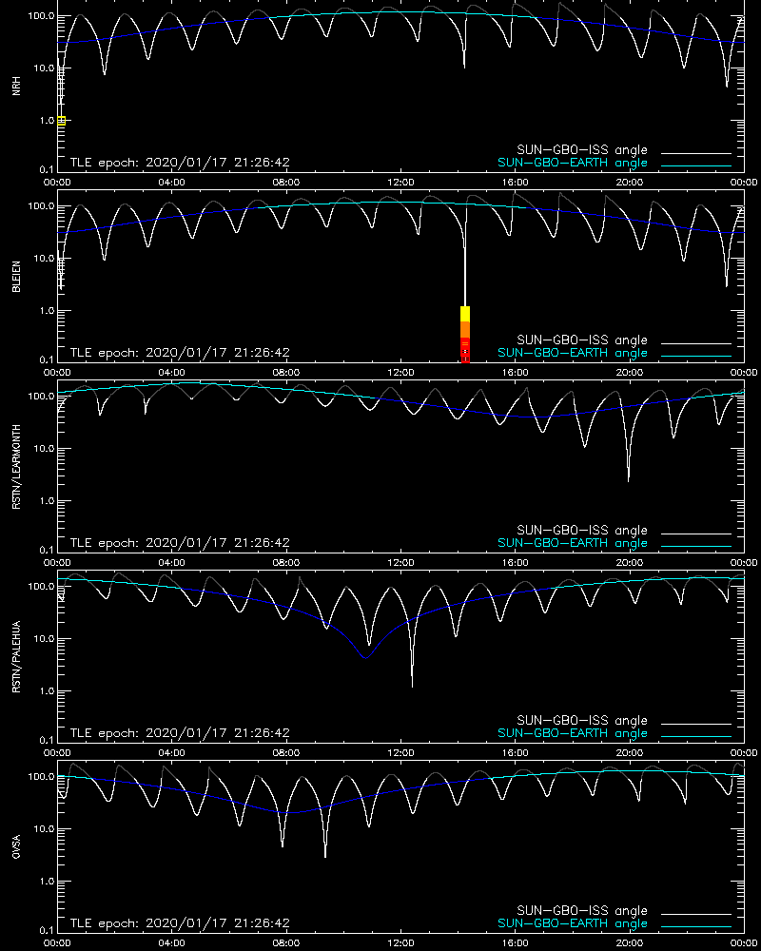Select the TLE epoch text in the OVSA panel
Image resolution: width=761 pixels, height=951 pixels.
[x=180, y=923]
